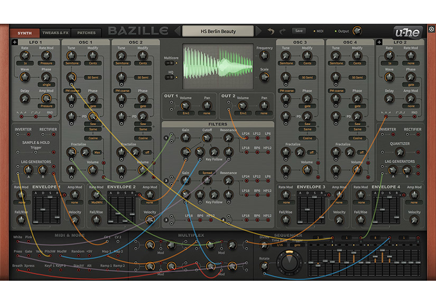The width and height of the screenshot is (436, 305).
Task: Click the LFO 1 Delay knob
Action: 25,99
